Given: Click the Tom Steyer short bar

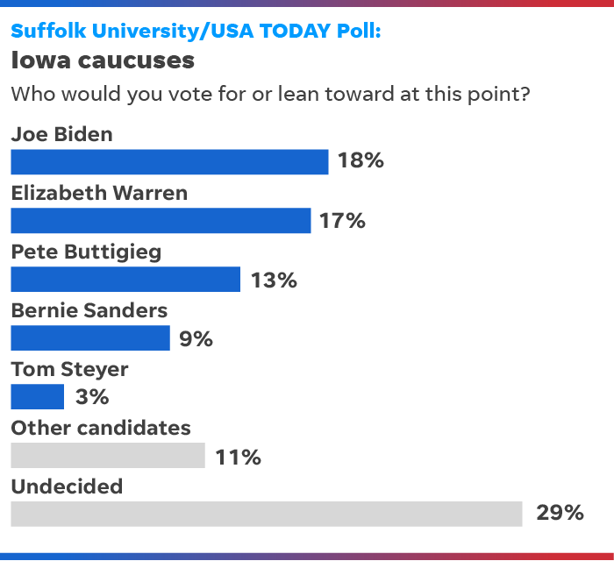Looking at the screenshot, I should [x=38, y=397].
